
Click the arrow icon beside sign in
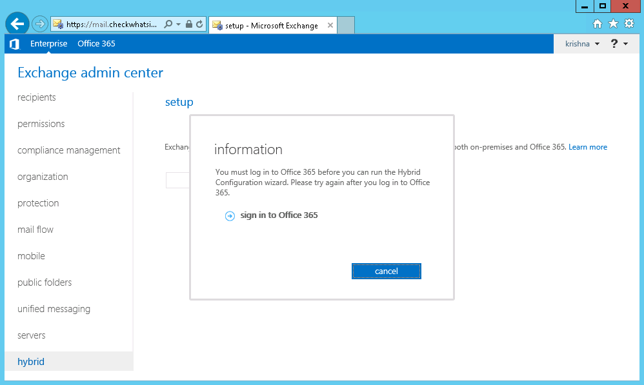click(x=230, y=216)
